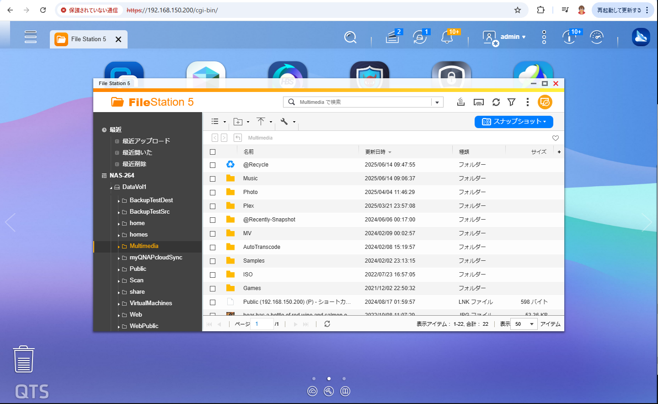
Task: Select 最近削除 in the sidebar
Action: coord(134,164)
